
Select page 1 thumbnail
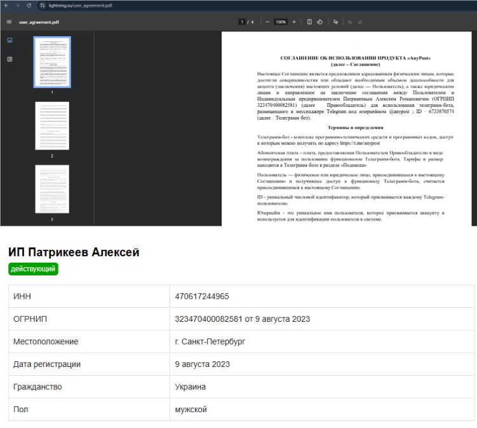pyautogui.click(x=52, y=62)
